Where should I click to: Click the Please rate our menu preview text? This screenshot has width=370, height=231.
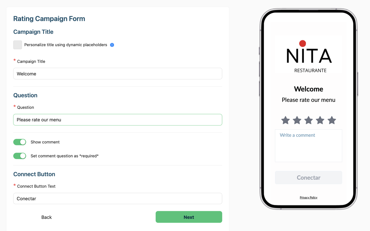[x=308, y=100]
